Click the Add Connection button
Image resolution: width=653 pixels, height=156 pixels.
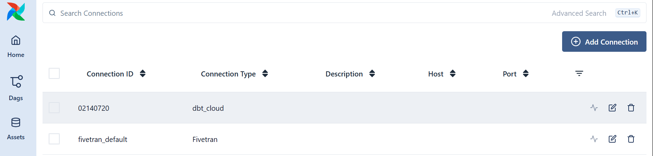604,42
